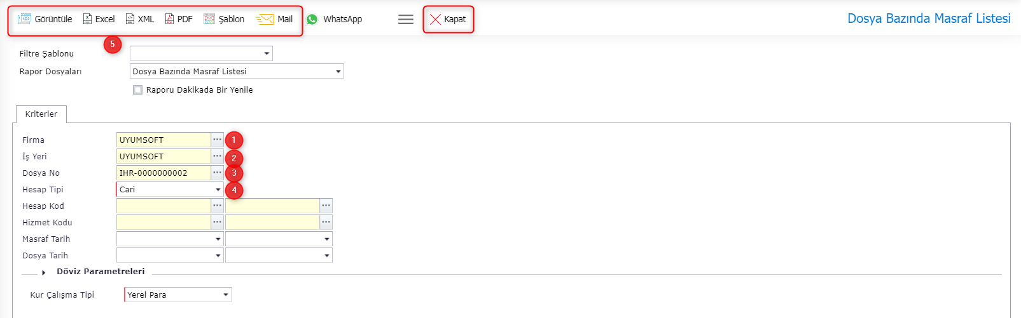Click the Kapat close button

pos(448,20)
